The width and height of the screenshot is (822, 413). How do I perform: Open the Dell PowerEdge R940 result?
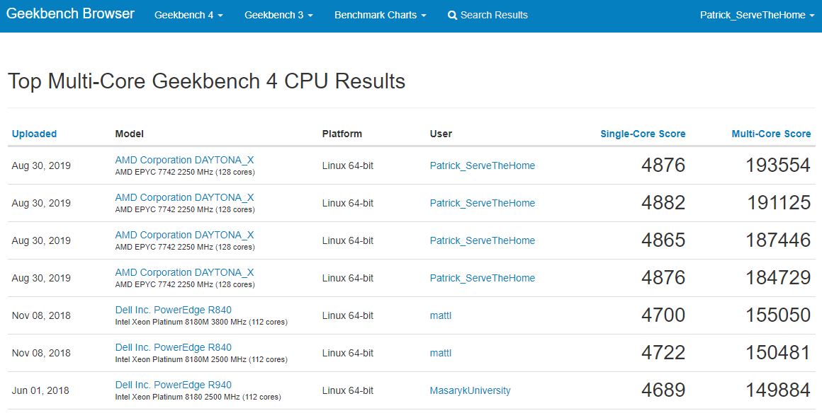click(x=173, y=385)
